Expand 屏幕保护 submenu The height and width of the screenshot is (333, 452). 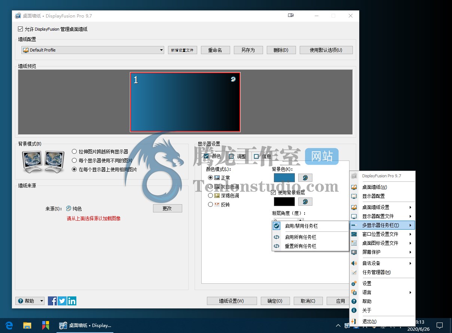point(410,252)
